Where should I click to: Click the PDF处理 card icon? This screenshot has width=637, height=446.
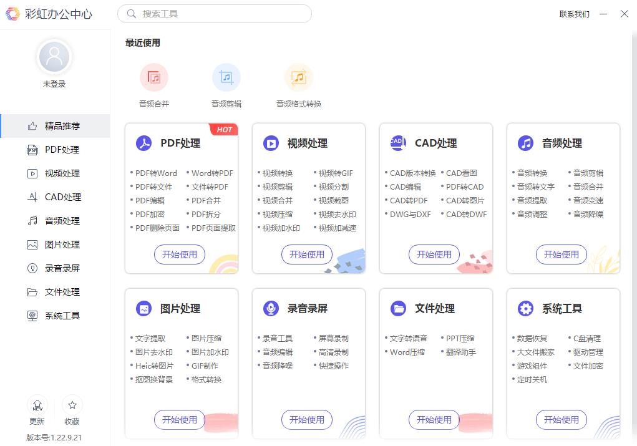(144, 143)
